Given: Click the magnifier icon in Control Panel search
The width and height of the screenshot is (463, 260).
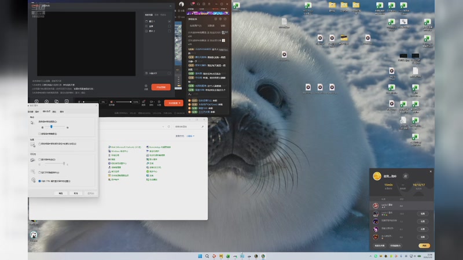Looking at the screenshot, I should [203, 127].
